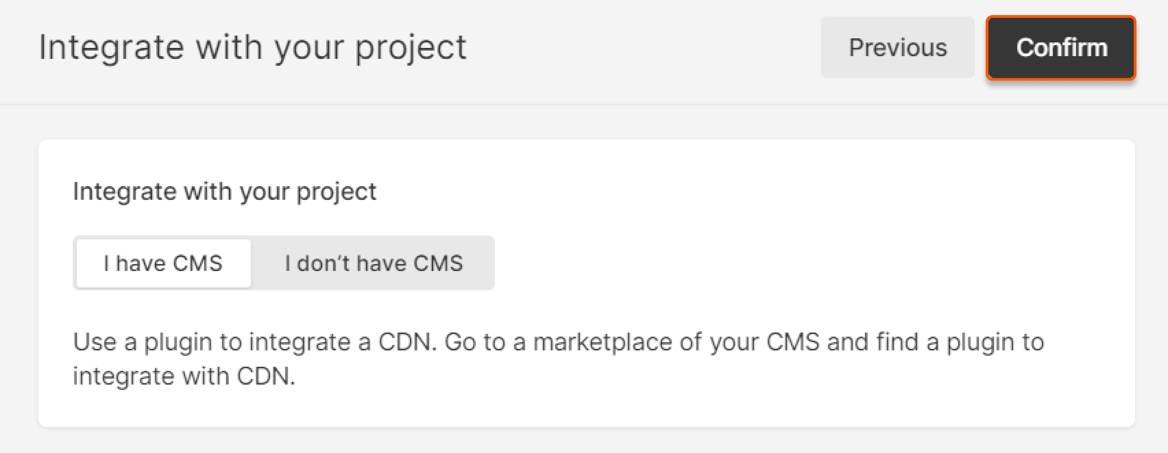This screenshot has height=453, width=1168.
Task: Select the 'I have CMS' option
Action: click(163, 263)
